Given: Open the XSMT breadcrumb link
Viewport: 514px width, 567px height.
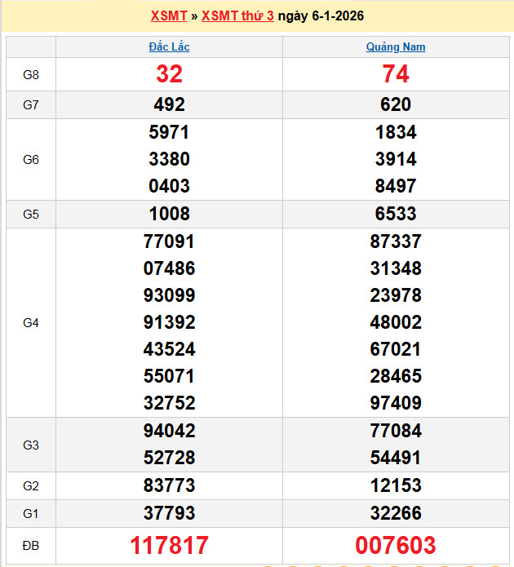Looking at the screenshot, I should pos(169,16).
